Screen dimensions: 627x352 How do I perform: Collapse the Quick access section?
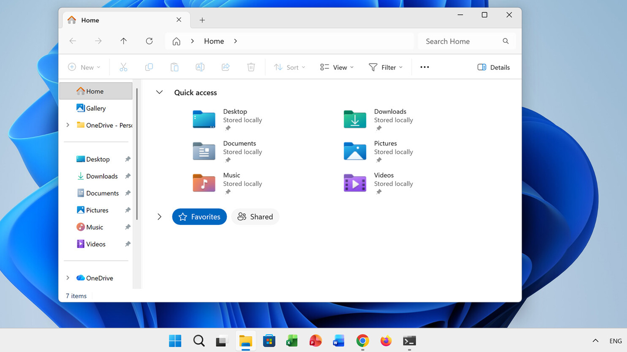click(x=159, y=92)
